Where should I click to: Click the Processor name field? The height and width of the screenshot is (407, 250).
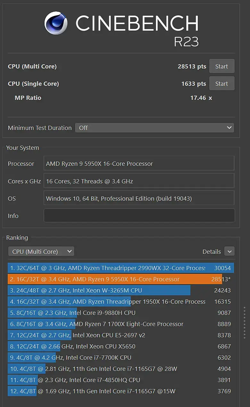coord(139,164)
